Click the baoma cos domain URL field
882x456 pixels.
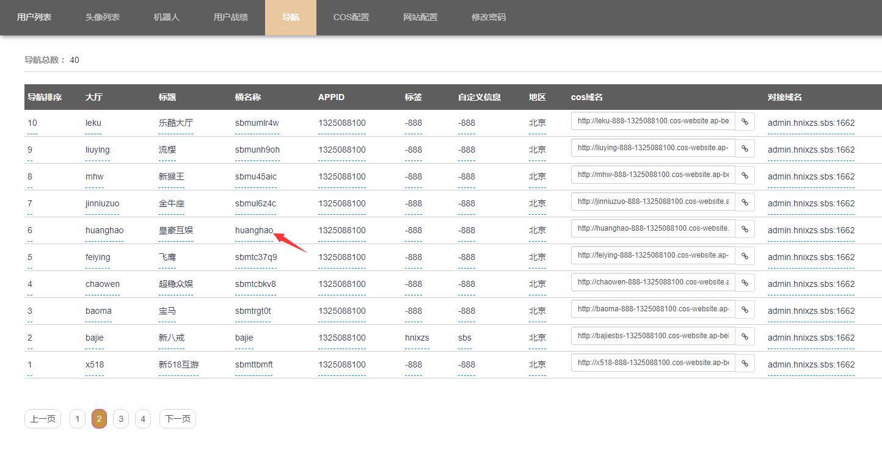coord(652,309)
